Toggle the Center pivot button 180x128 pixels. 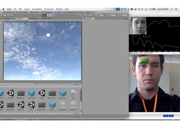(2, 16)
